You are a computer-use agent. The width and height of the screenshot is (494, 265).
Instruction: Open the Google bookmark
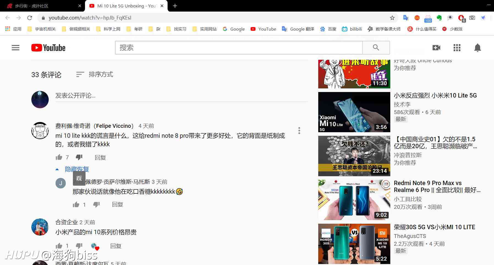point(234,29)
